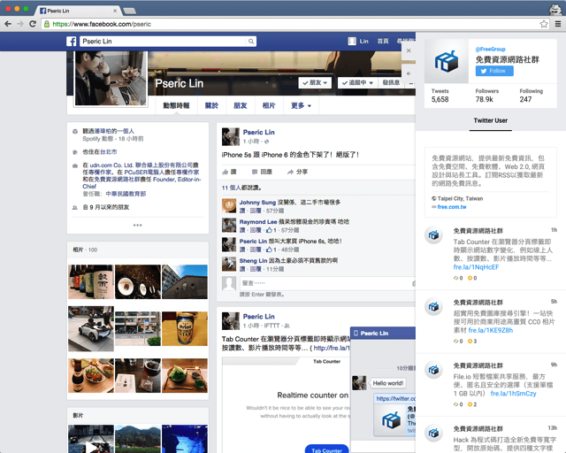Click retweet icon on Tab Counter tweet
The height and width of the screenshot is (453, 566).
pos(456,278)
